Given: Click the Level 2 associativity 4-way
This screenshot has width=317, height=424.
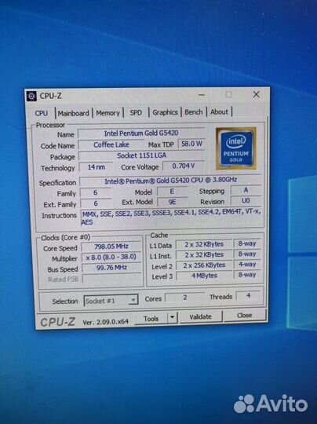Looking at the screenshot, I should pos(247,264).
